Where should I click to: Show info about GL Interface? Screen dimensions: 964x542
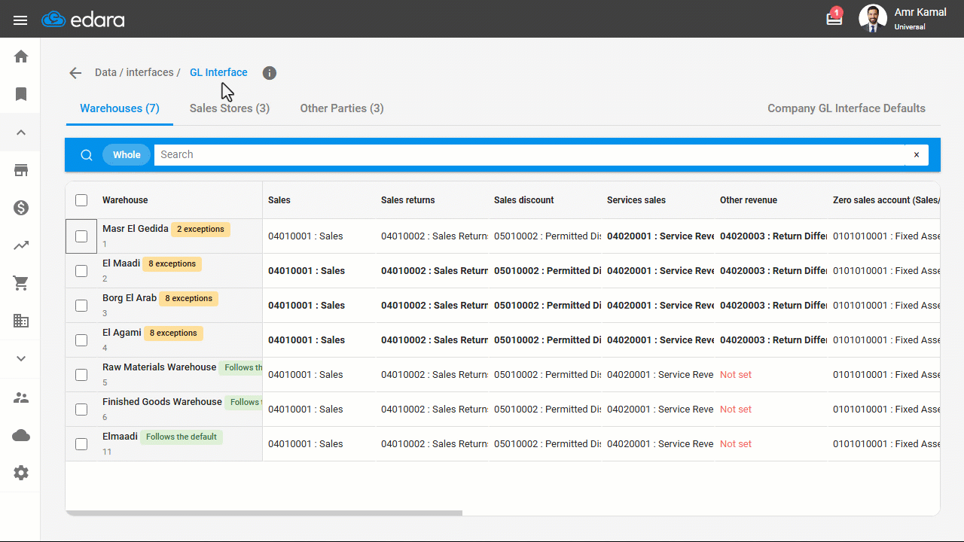(x=270, y=73)
